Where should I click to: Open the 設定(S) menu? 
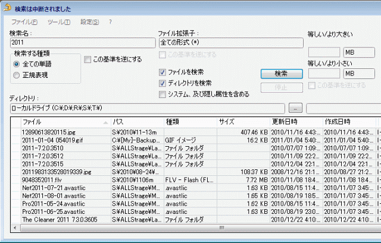pos(89,22)
